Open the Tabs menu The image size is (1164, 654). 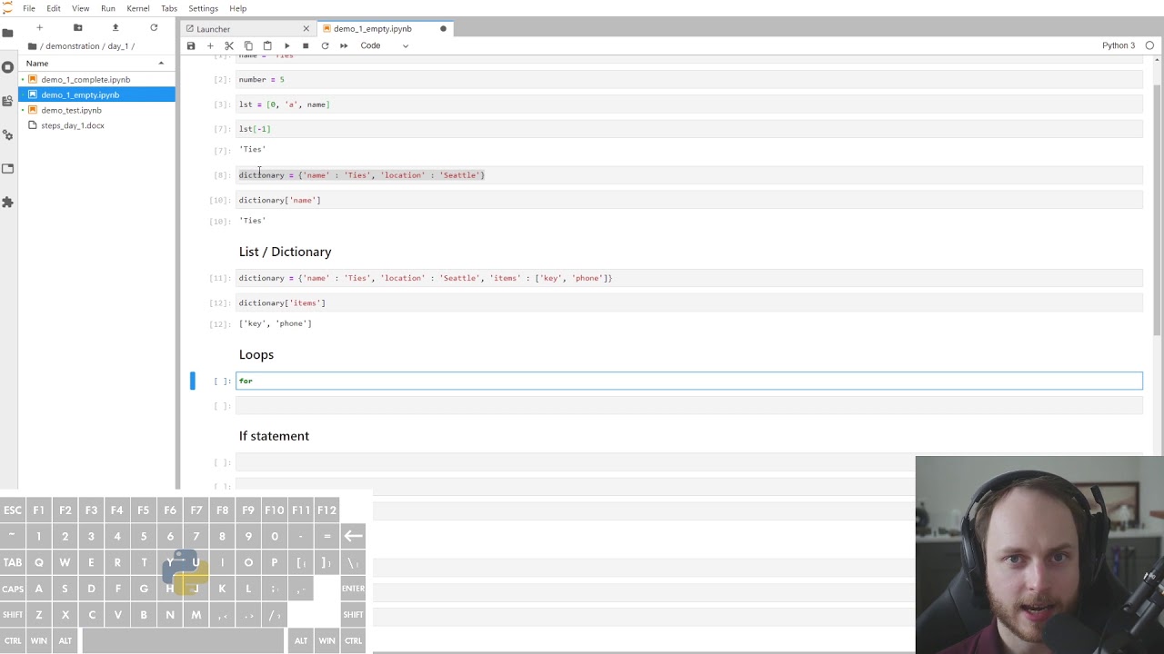tap(169, 8)
